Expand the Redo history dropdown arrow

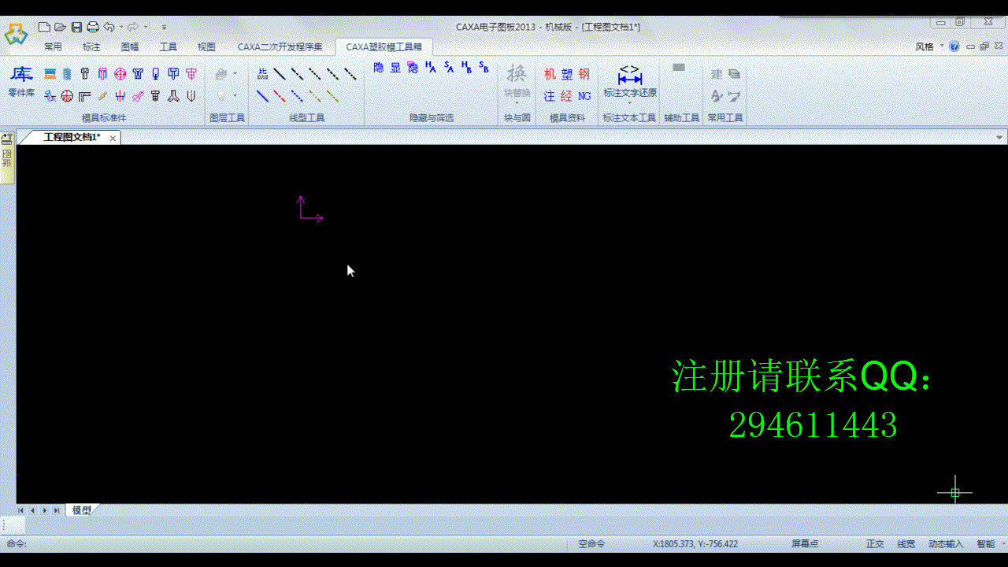coord(146,28)
